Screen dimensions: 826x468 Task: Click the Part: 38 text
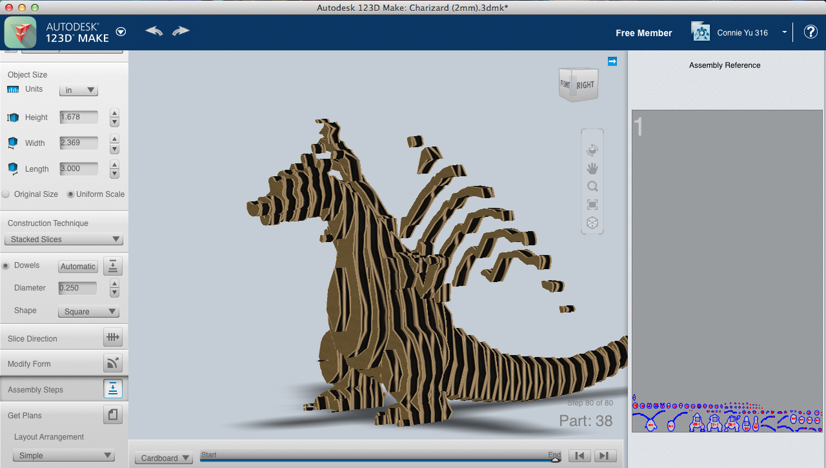point(586,421)
